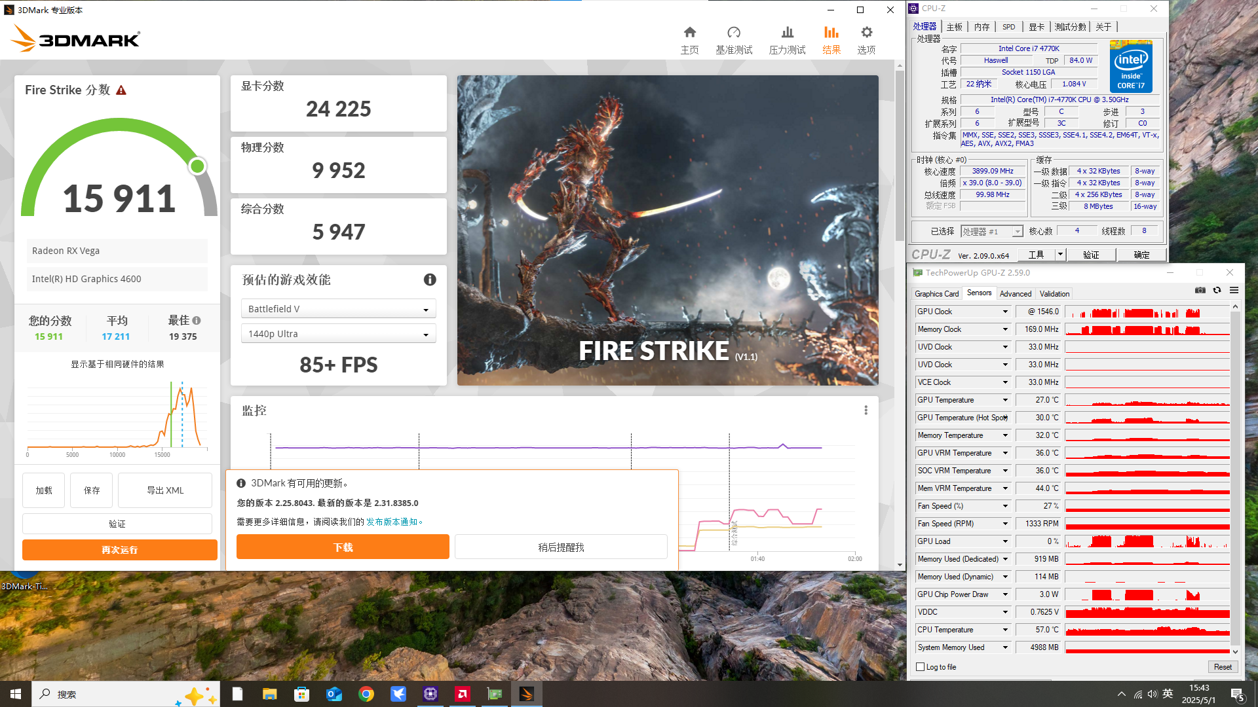
Task: Open GPU-Z hamburger menu
Action: pos(1234,291)
